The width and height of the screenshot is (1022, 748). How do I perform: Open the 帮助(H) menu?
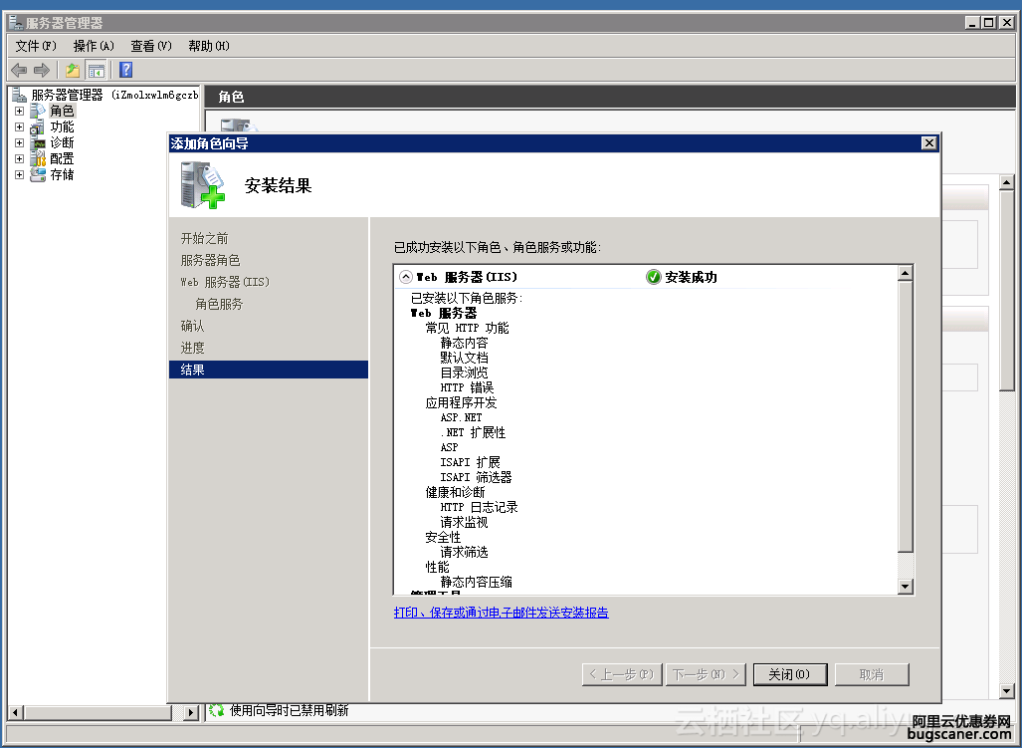tap(209, 46)
